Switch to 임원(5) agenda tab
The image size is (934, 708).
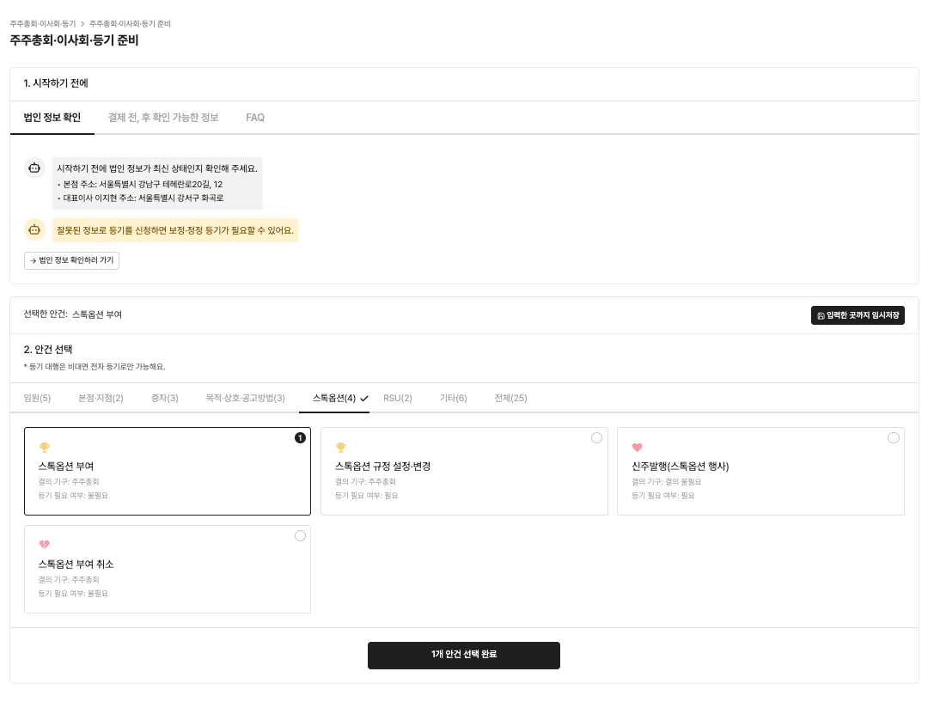click(37, 398)
